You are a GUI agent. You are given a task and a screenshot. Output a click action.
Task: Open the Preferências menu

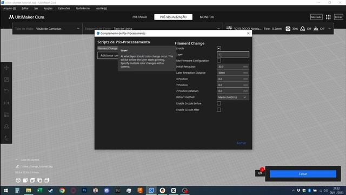(83, 9)
